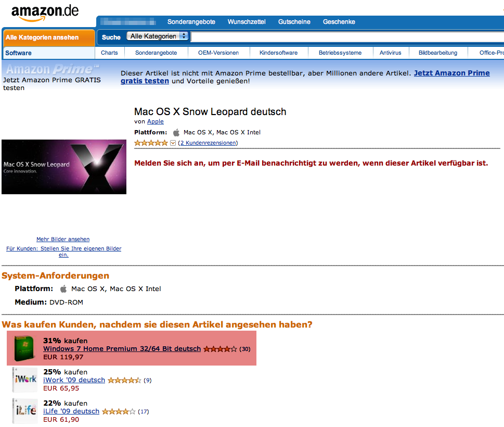
Task: Open Alle Kategorien ansehen menu
Action: tap(48, 37)
